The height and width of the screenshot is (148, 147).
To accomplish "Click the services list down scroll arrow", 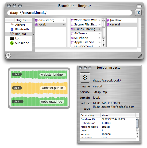I will [103, 45].
